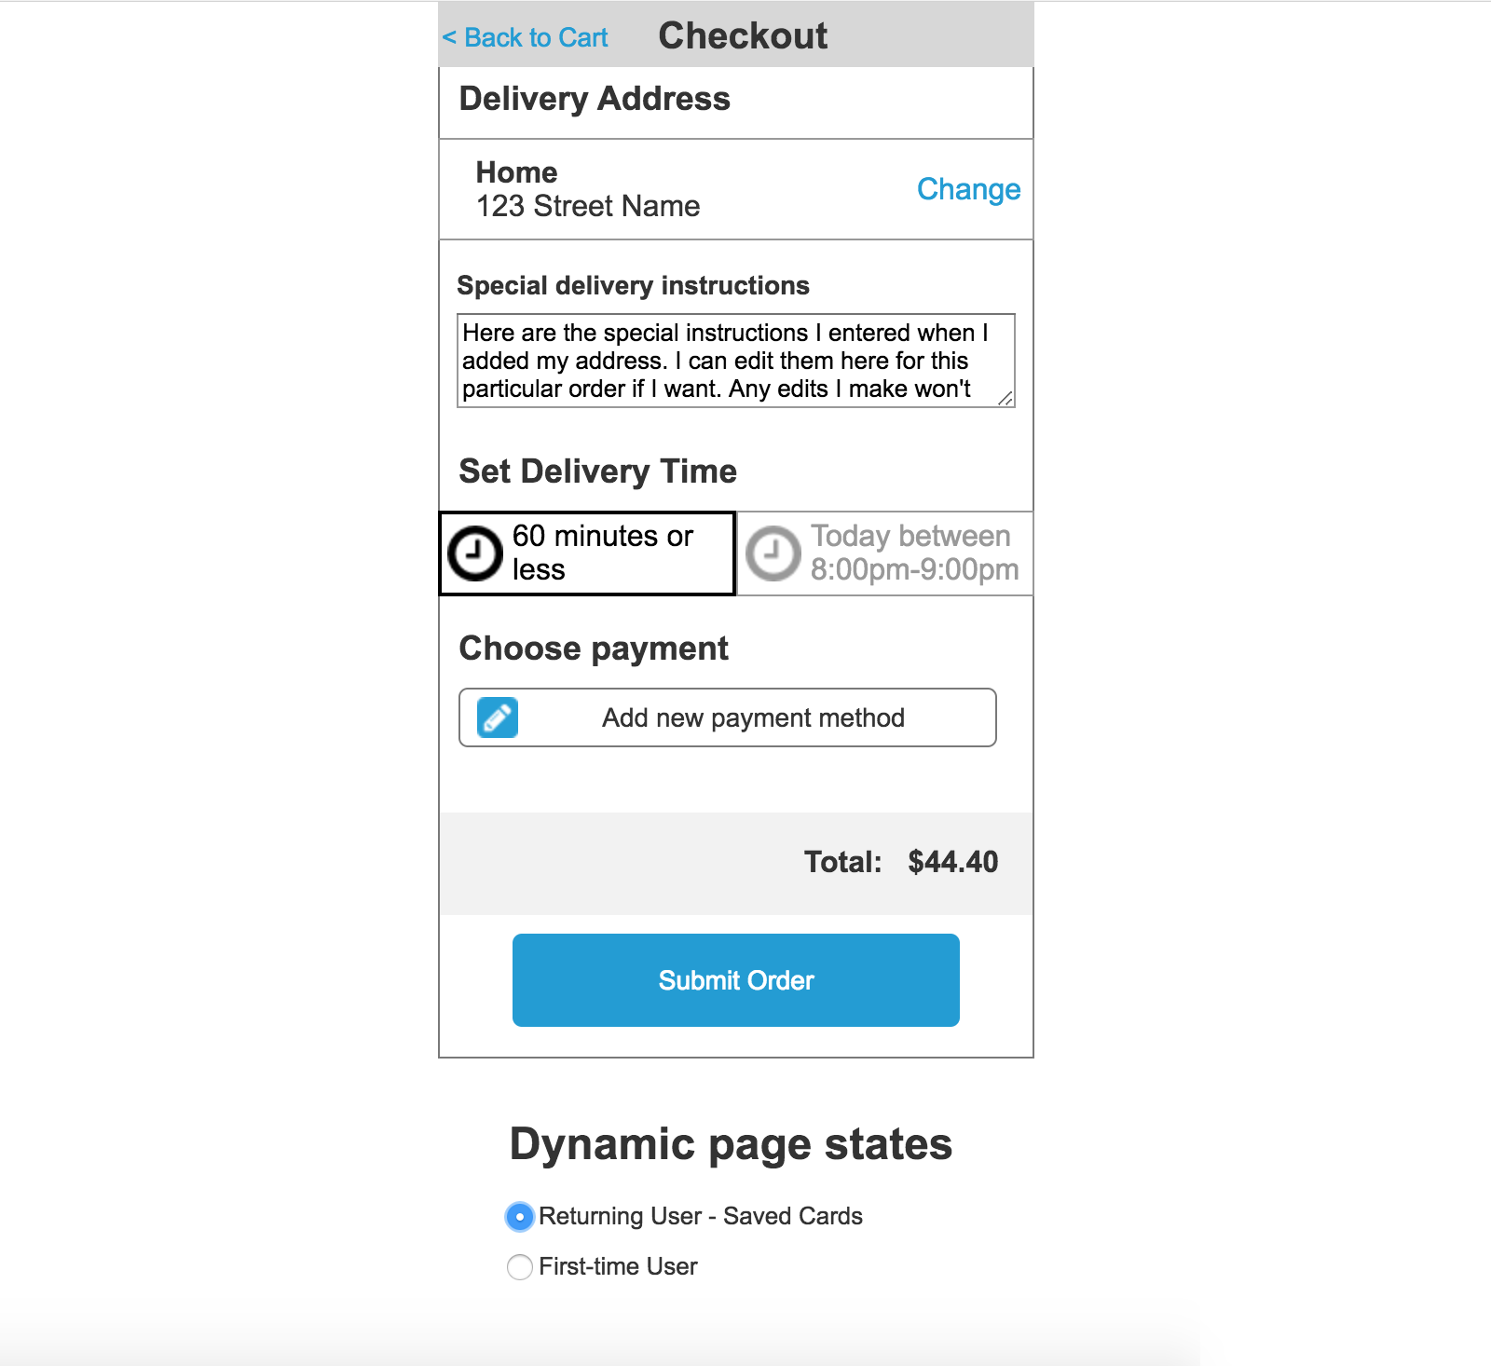Click the Choose payment heading
The height and width of the screenshot is (1366, 1491).
tap(594, 649)
